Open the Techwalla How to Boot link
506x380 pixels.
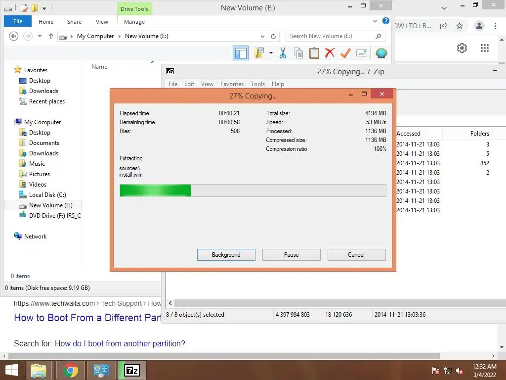click(87, 318)
